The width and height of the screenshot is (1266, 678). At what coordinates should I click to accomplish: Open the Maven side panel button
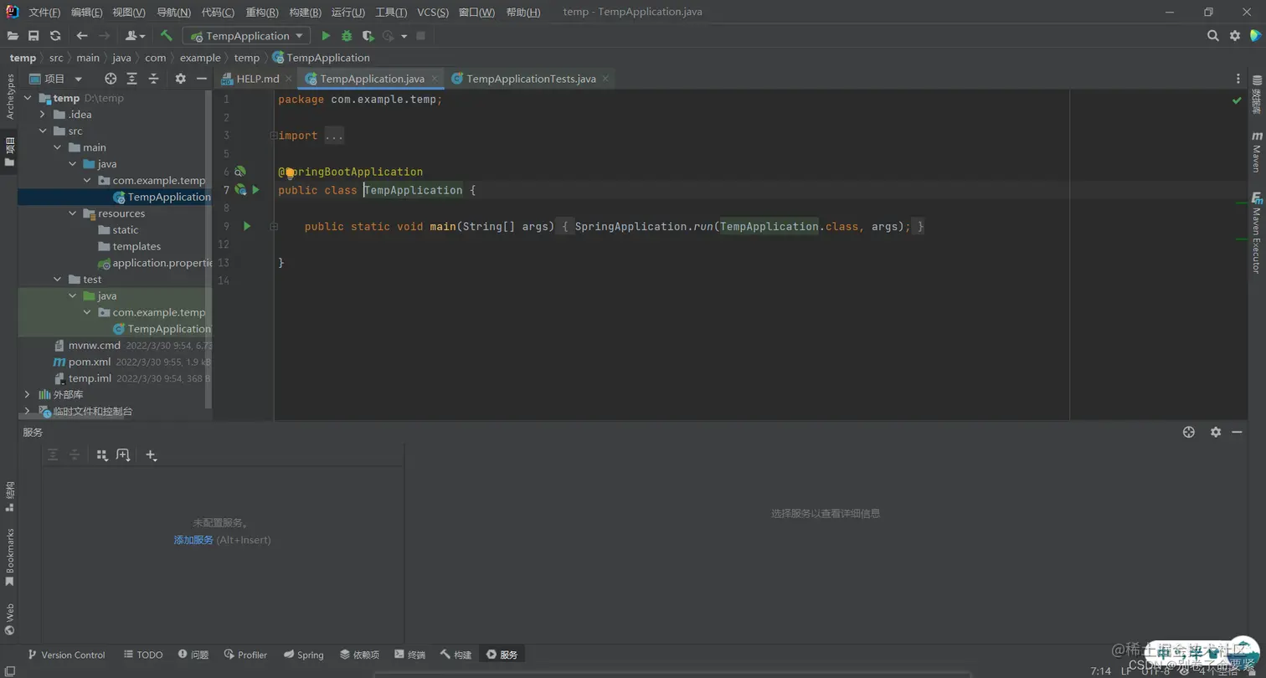pos(1256,152)
